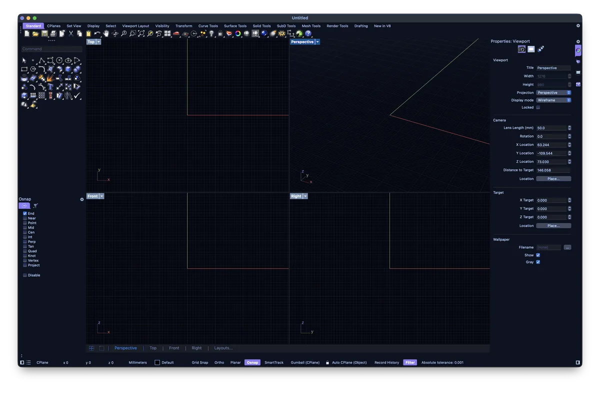Click Camera Location Place... button
The image size is (600, 393).
pyautogui.click(x=553, y=179)
